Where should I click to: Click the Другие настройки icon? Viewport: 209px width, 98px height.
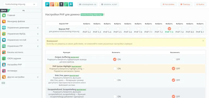(4, 77)
